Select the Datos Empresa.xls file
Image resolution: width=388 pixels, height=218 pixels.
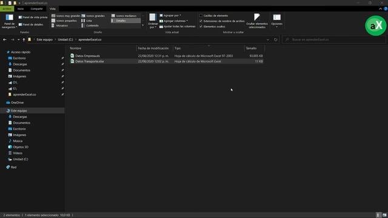(166, 56)
